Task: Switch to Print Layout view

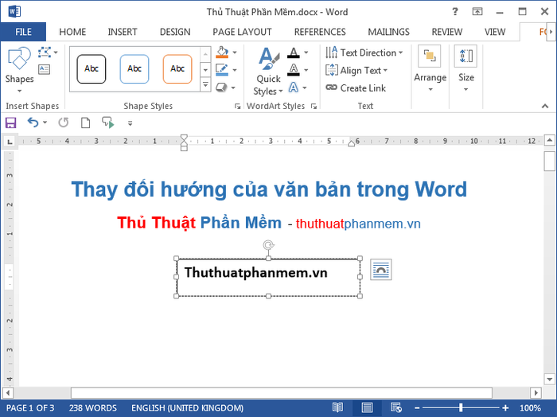Action: [x=367, y=407]
